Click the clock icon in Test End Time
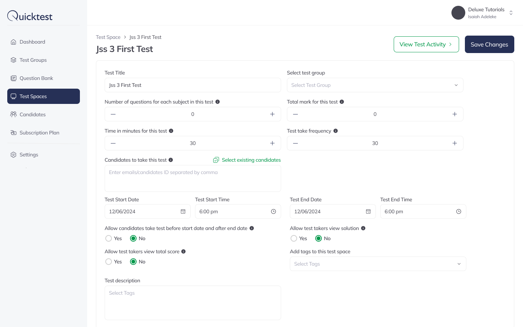The width and height of the screenshot is (523, 327). point(459,211)
